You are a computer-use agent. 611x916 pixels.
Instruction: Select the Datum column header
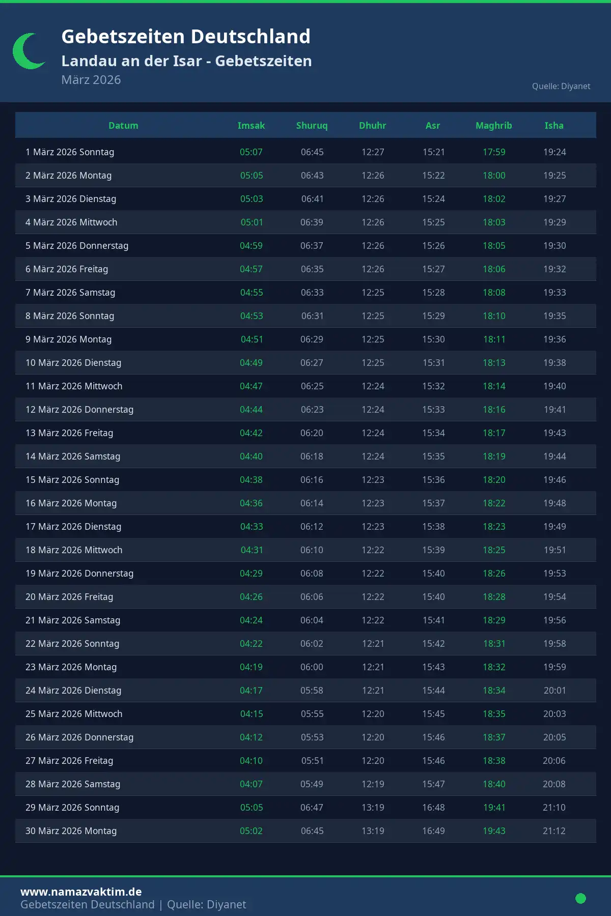[123, 126]
